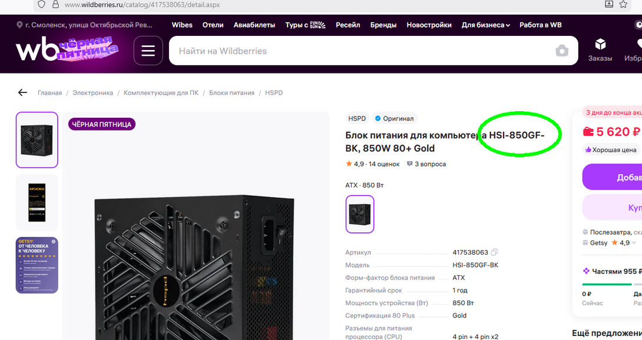Select the second product thumbnail image

(x=37, y=202)
